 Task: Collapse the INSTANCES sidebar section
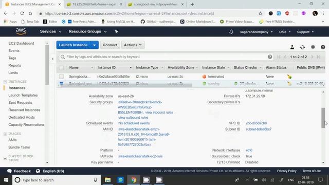(5, 82)
